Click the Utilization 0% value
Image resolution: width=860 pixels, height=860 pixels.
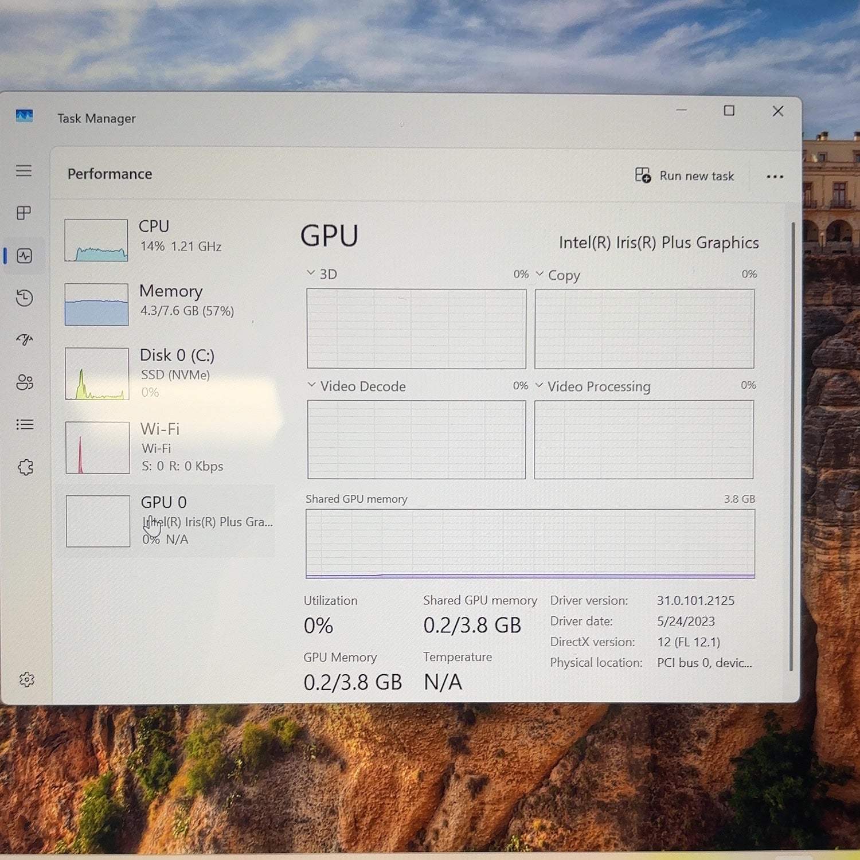(318, 626)
